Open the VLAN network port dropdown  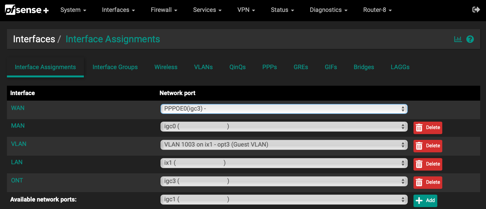(x=284, y=145)
